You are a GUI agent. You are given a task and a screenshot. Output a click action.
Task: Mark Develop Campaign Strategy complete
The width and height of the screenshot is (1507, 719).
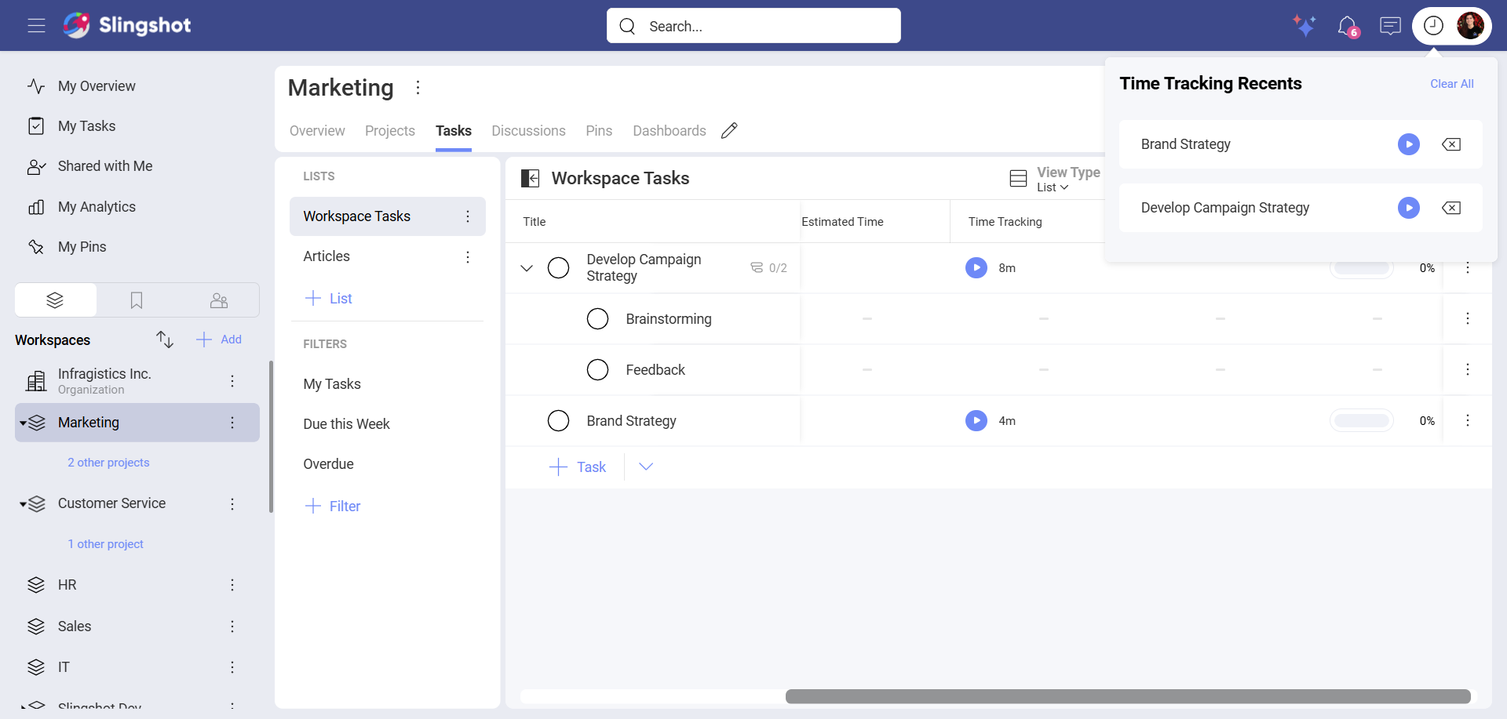(x=558, y=268)
